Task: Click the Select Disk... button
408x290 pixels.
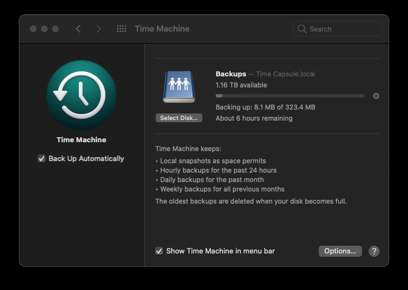Action: (179, 118)
